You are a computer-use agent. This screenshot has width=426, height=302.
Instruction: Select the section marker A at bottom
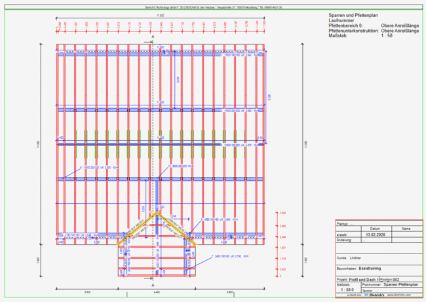point(153,286)
